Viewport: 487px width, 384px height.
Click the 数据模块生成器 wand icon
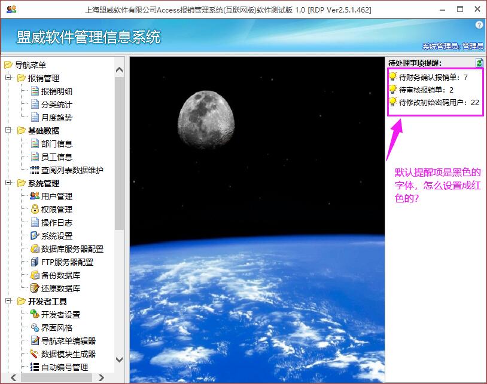[35, 354]
